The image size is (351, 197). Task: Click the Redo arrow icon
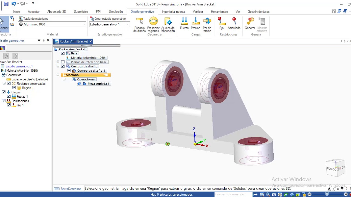22,4
